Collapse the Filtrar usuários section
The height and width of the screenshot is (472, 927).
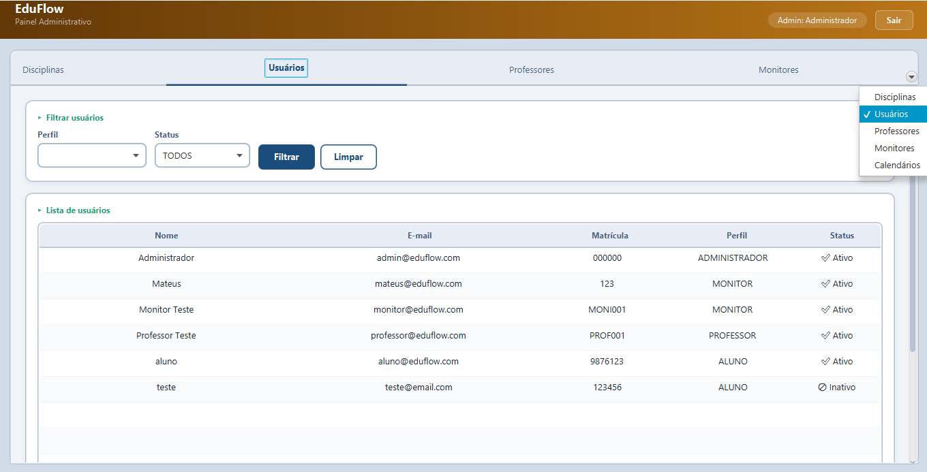click(71, 118)
